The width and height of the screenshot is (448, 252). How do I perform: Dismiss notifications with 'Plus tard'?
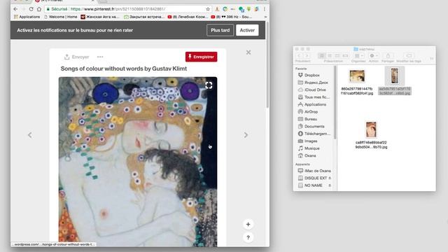pos(220,30)
